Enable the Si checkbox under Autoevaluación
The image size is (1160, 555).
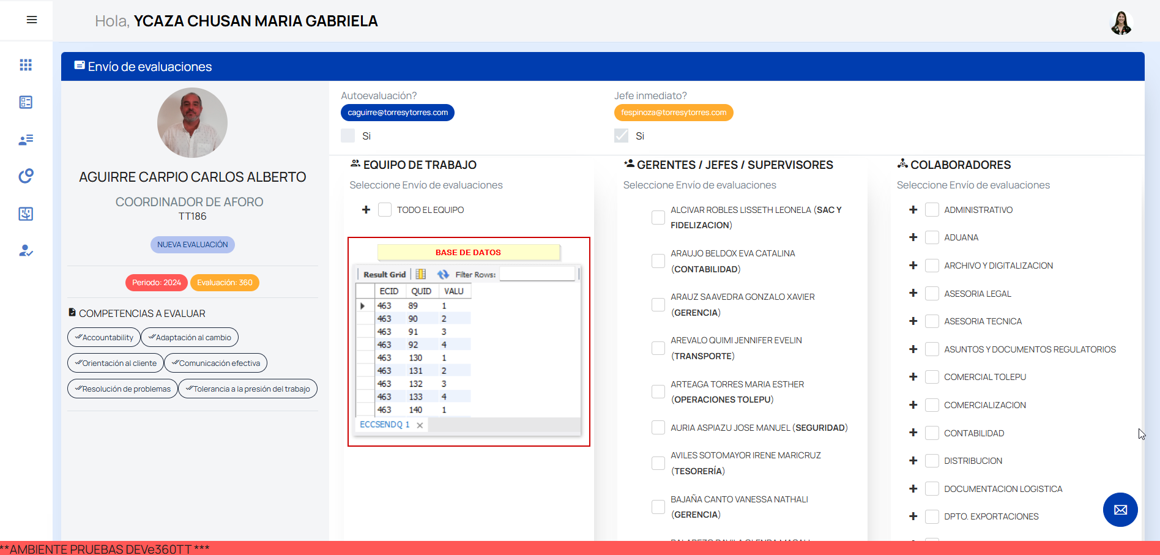[348, 135]
